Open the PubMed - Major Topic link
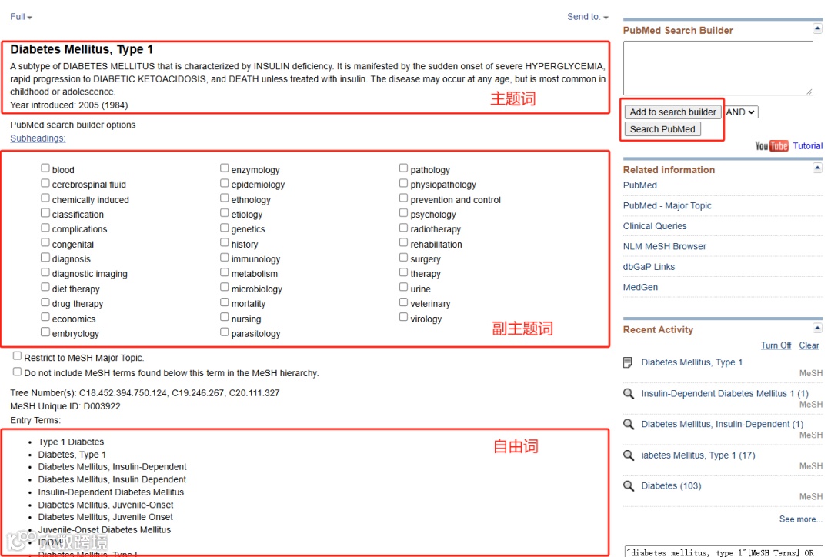 [667, 205]
